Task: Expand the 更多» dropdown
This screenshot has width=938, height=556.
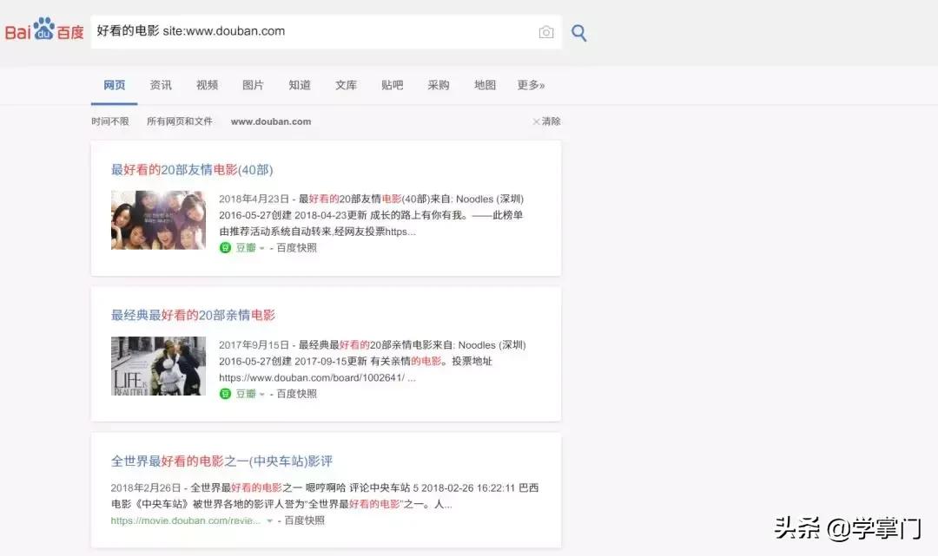Action: (530, 85)
